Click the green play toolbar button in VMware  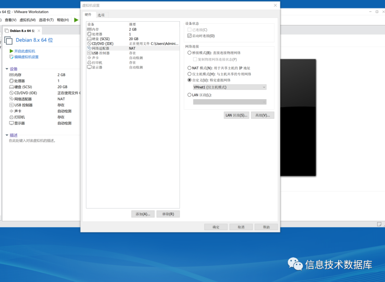(x=76, y=20)
